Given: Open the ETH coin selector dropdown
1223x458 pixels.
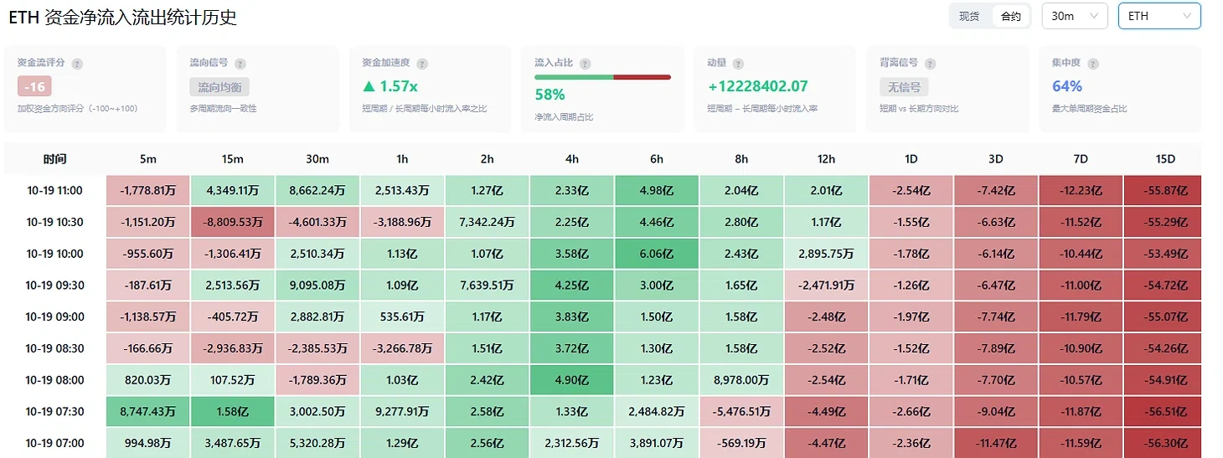Looking at the screenshot, I should tap(1159, 16).
